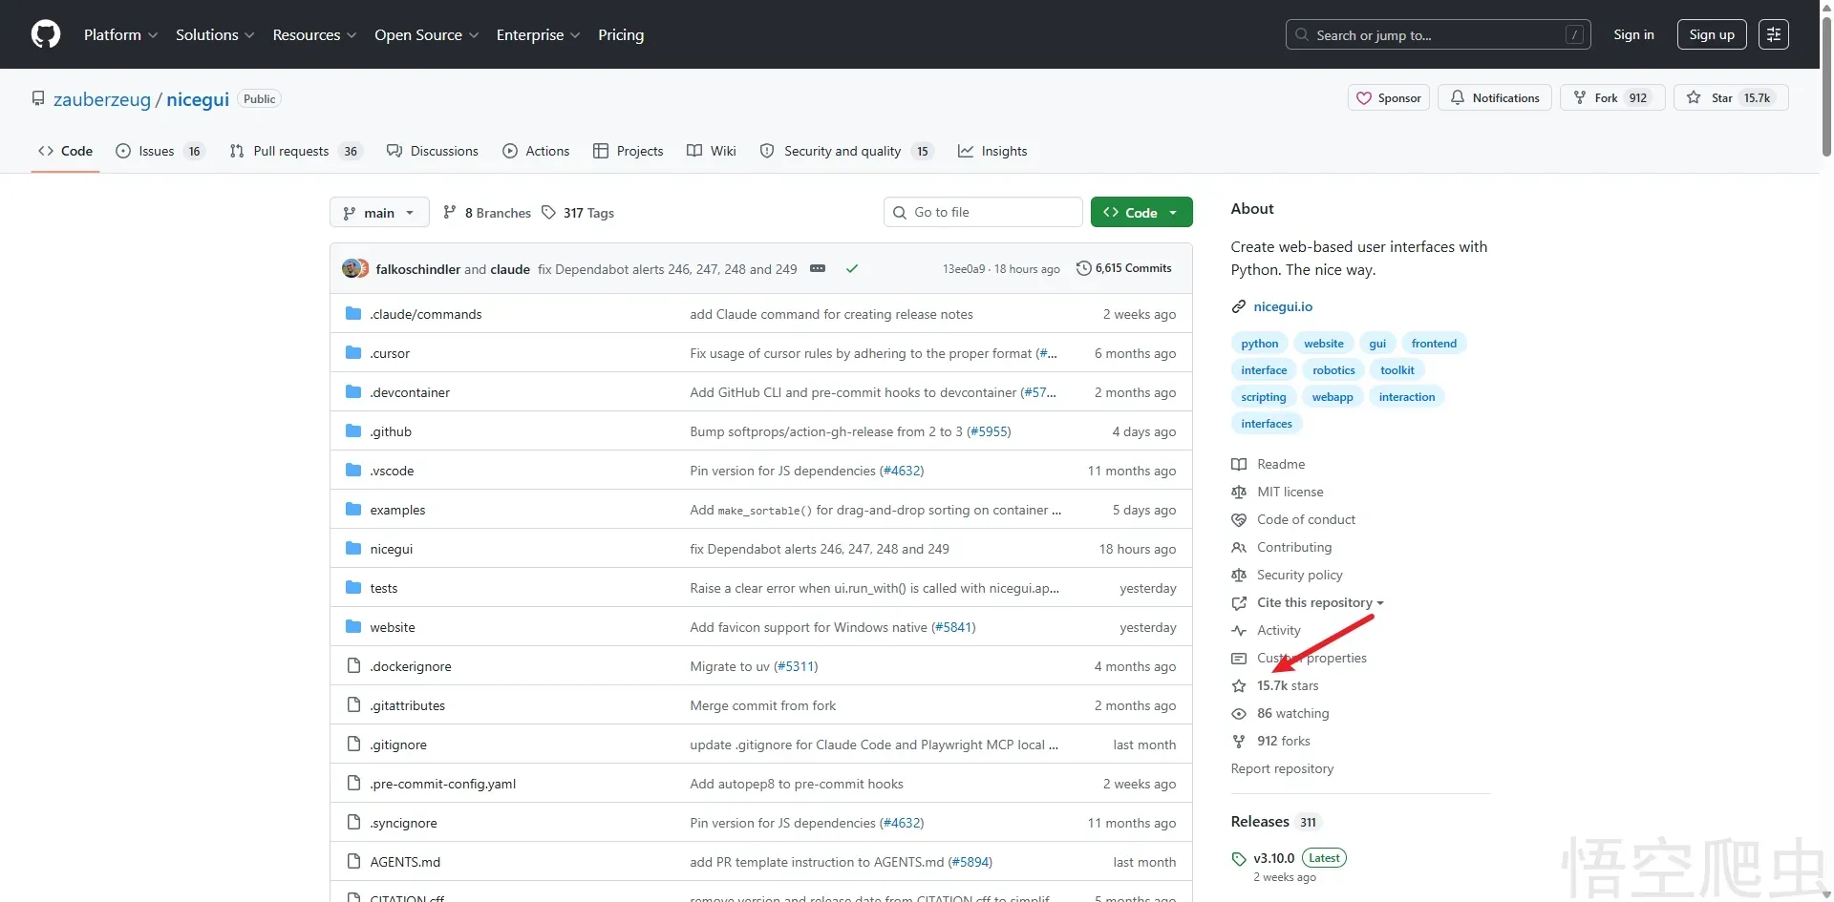The height and width of the screenshot is (902, 1834).
Task: Click the GitHub logo icon
Action: coord(46,34)
